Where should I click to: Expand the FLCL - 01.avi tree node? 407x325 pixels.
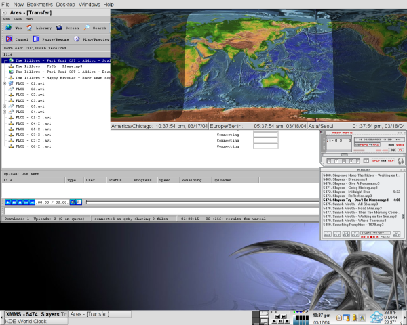[x=5, y=83]
